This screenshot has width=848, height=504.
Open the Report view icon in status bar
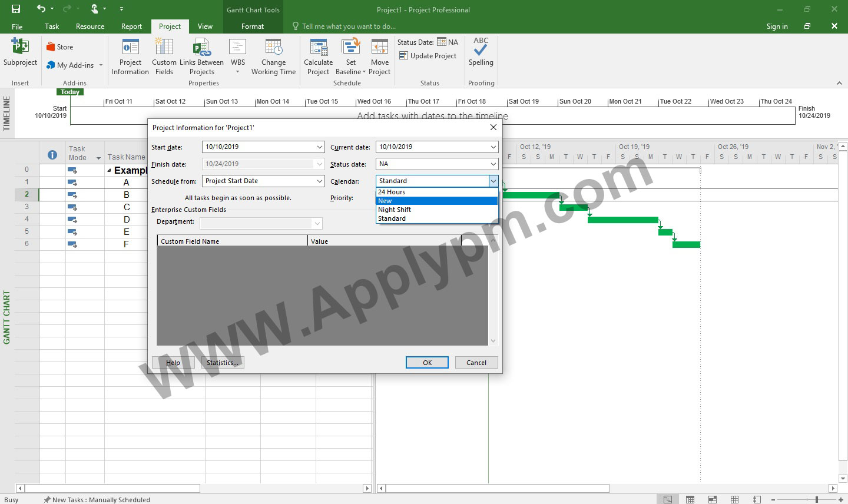pos(757,499)
